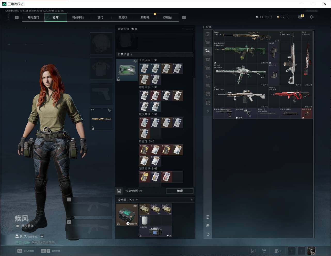331x256 pixels.
Task: Select the green 5.8x42mm assault rifle
Action: 241,53
